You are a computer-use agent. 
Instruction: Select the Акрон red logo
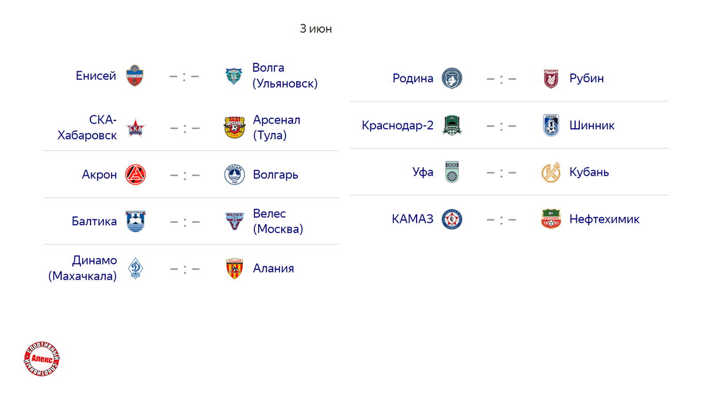pos(135,175)
